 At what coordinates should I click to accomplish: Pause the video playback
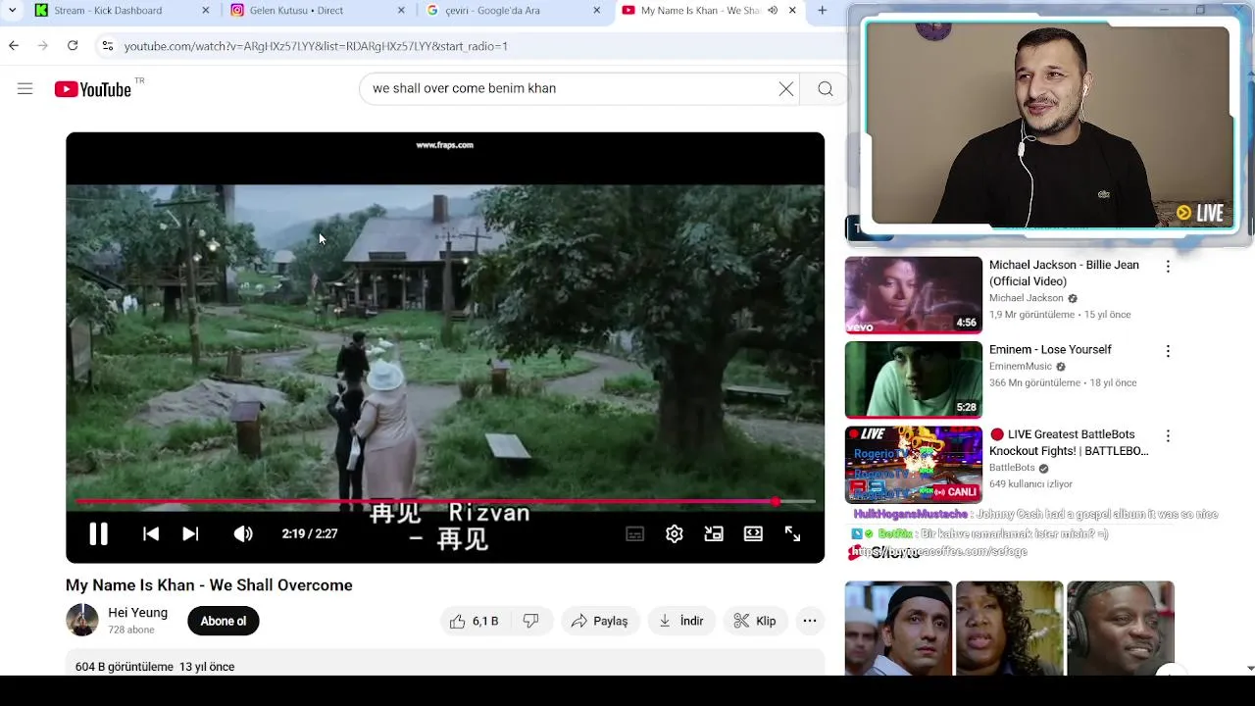98,533
